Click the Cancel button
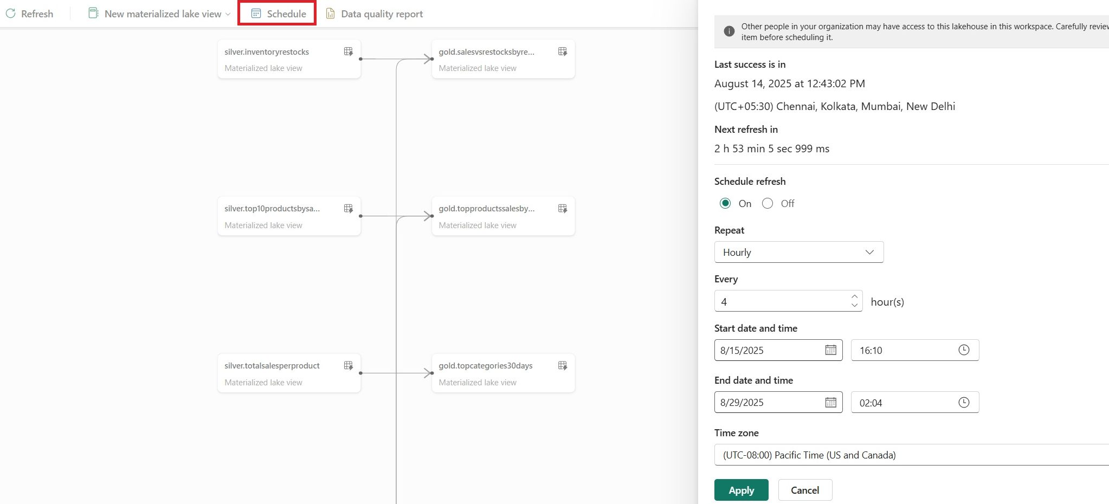The image size is (1109, 504). [x=804, y=489]
